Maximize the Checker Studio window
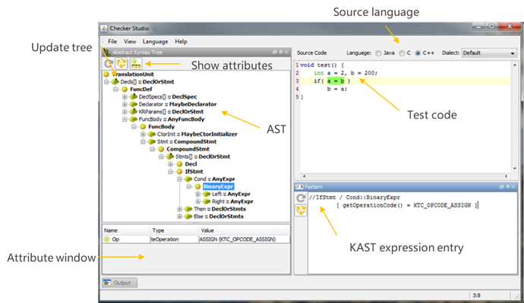Viewport: 524px width, 303px height. (491, 27)
